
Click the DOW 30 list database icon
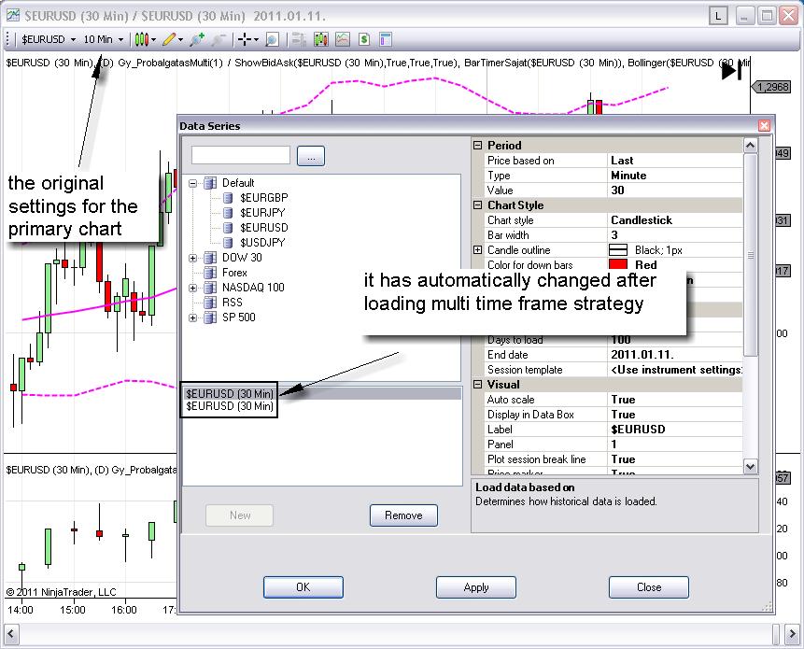210,258
